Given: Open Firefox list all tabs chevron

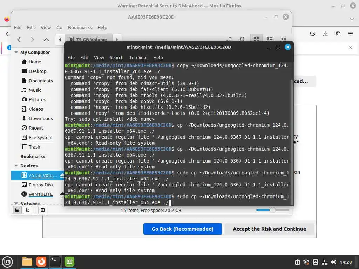Looking at the screenshot, I should tap(352, 19).
